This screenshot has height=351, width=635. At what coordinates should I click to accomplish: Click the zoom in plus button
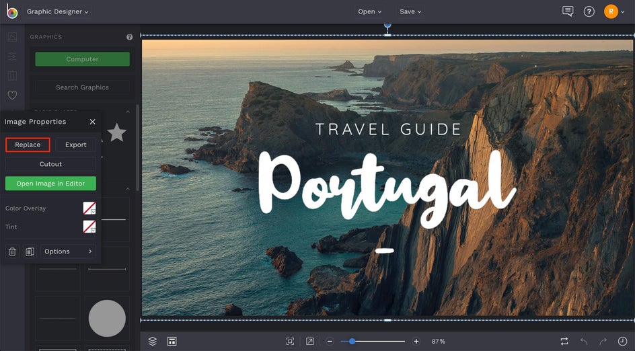tap(416, 342)
